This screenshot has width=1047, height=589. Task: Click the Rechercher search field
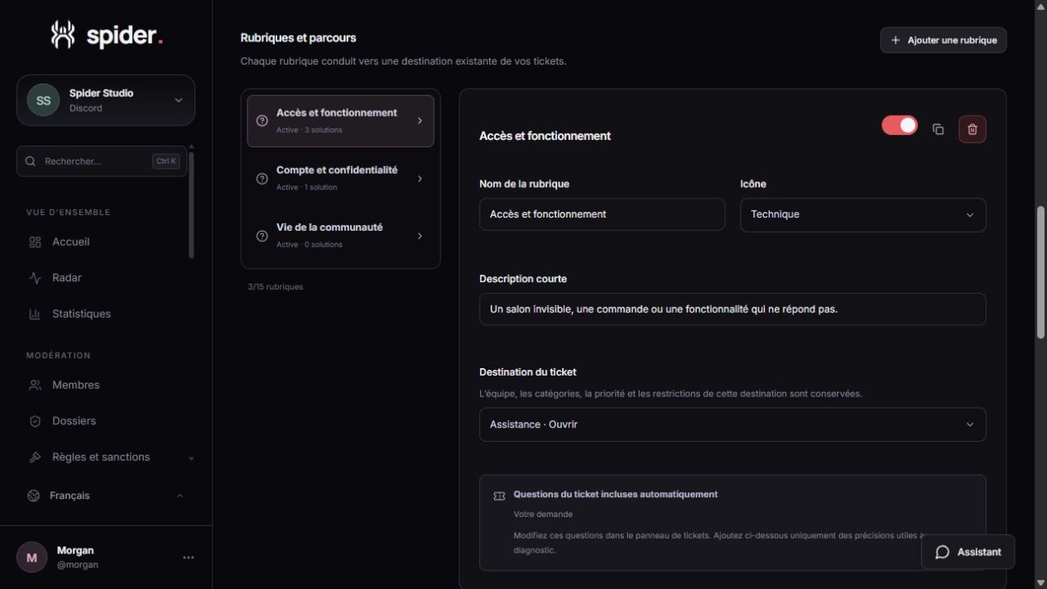pos(102,161)
